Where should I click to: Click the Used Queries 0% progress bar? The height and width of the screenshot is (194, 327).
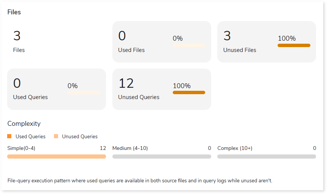(84, 92)
